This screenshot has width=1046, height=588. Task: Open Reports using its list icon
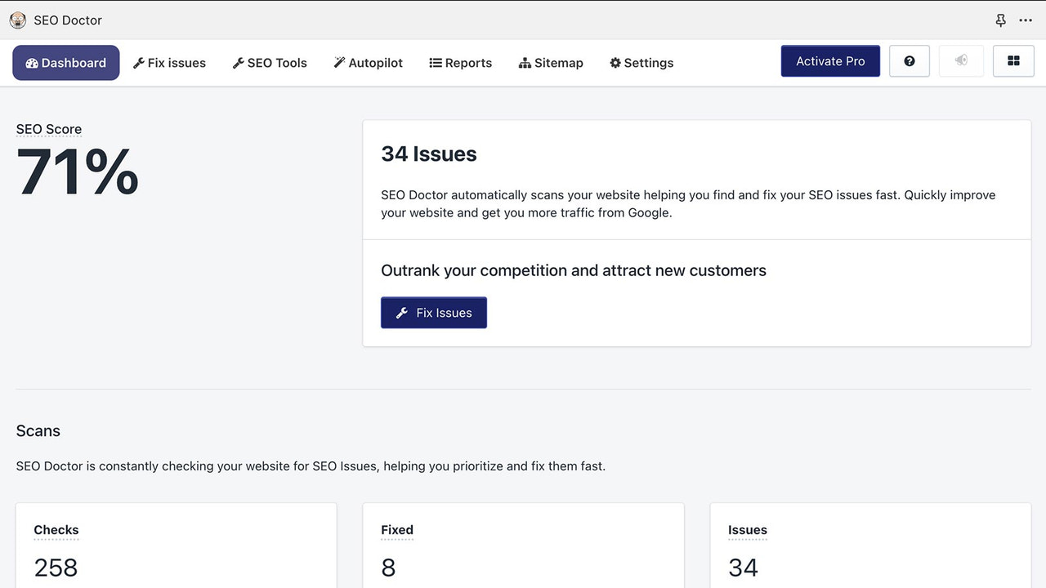click(x=434, y=62)
